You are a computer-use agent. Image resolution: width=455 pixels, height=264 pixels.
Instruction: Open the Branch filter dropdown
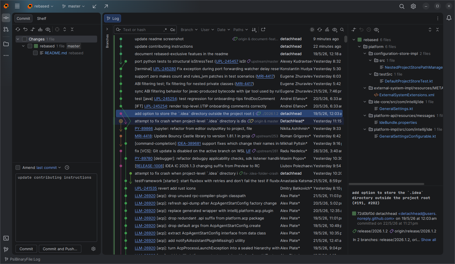point(189,30)
